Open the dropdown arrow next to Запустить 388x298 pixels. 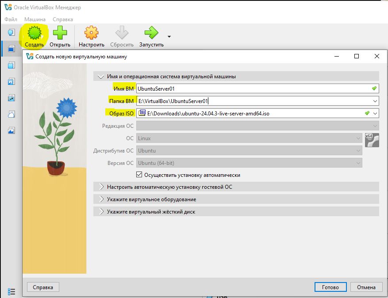[x=169, y=37]
